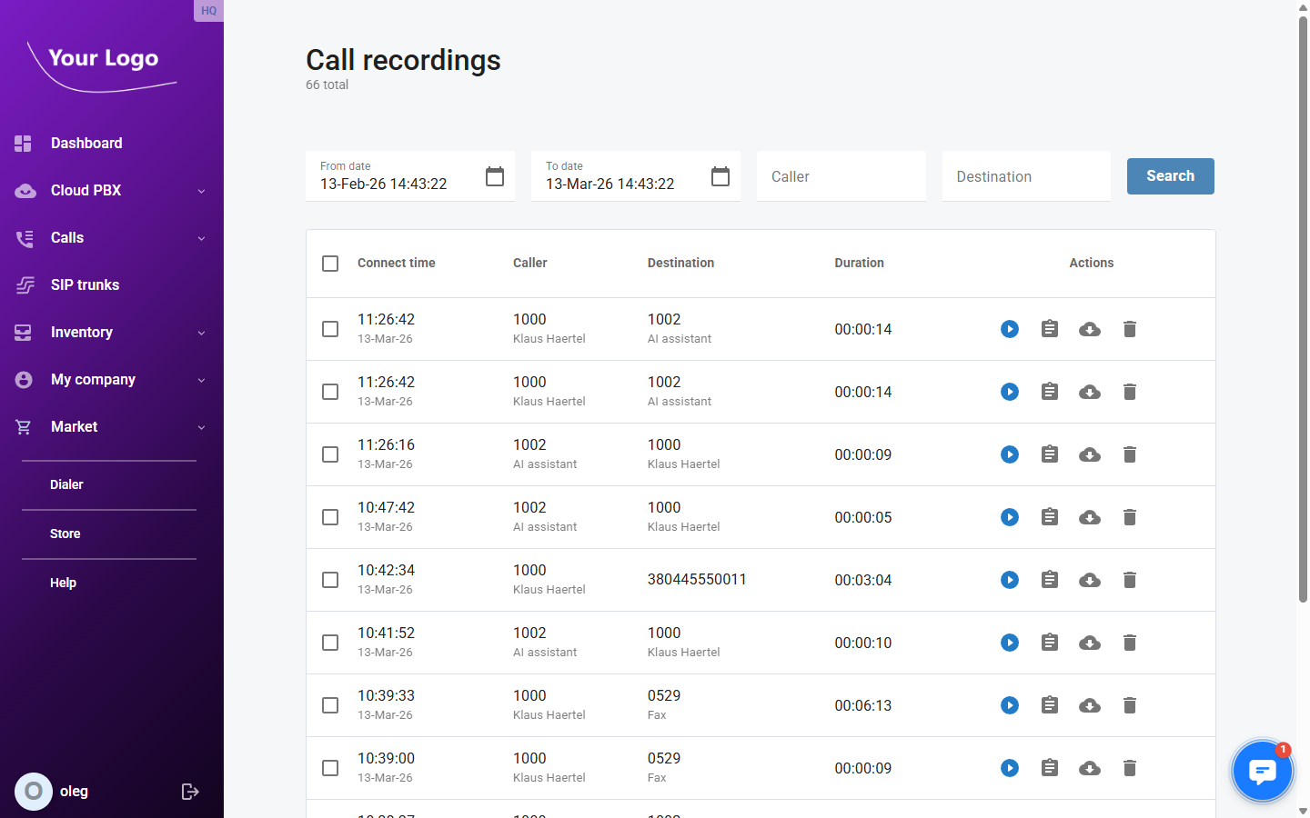Open the Help link

[63, 583]
